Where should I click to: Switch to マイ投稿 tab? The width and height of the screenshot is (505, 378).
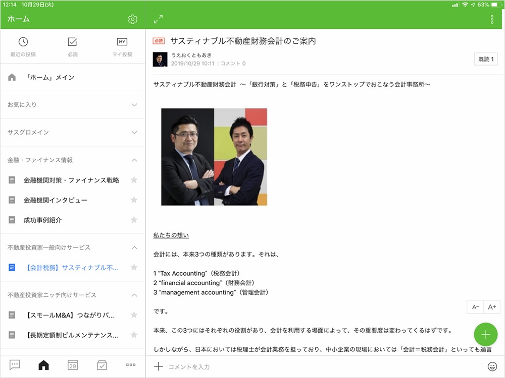122,47
